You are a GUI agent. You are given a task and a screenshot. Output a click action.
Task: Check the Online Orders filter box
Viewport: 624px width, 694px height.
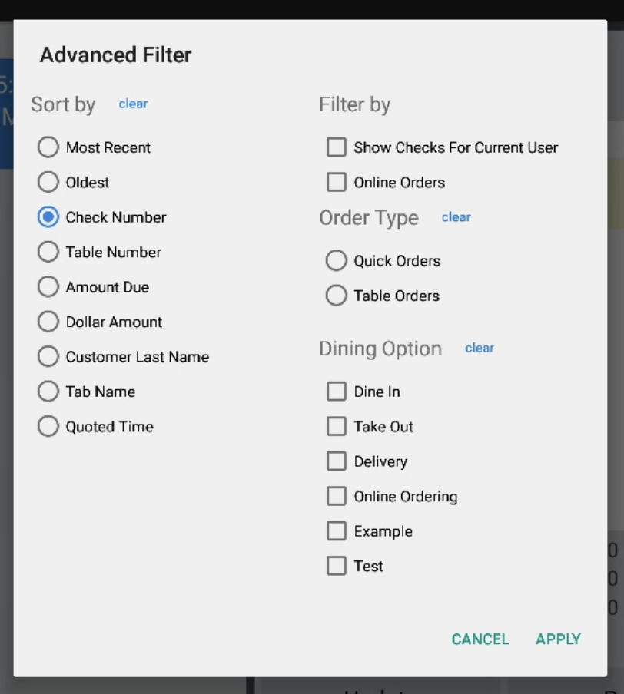pyautogui.click(x=337, y=182)
